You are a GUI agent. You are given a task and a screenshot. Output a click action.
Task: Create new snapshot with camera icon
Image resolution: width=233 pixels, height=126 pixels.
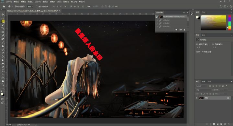[180, 30]
